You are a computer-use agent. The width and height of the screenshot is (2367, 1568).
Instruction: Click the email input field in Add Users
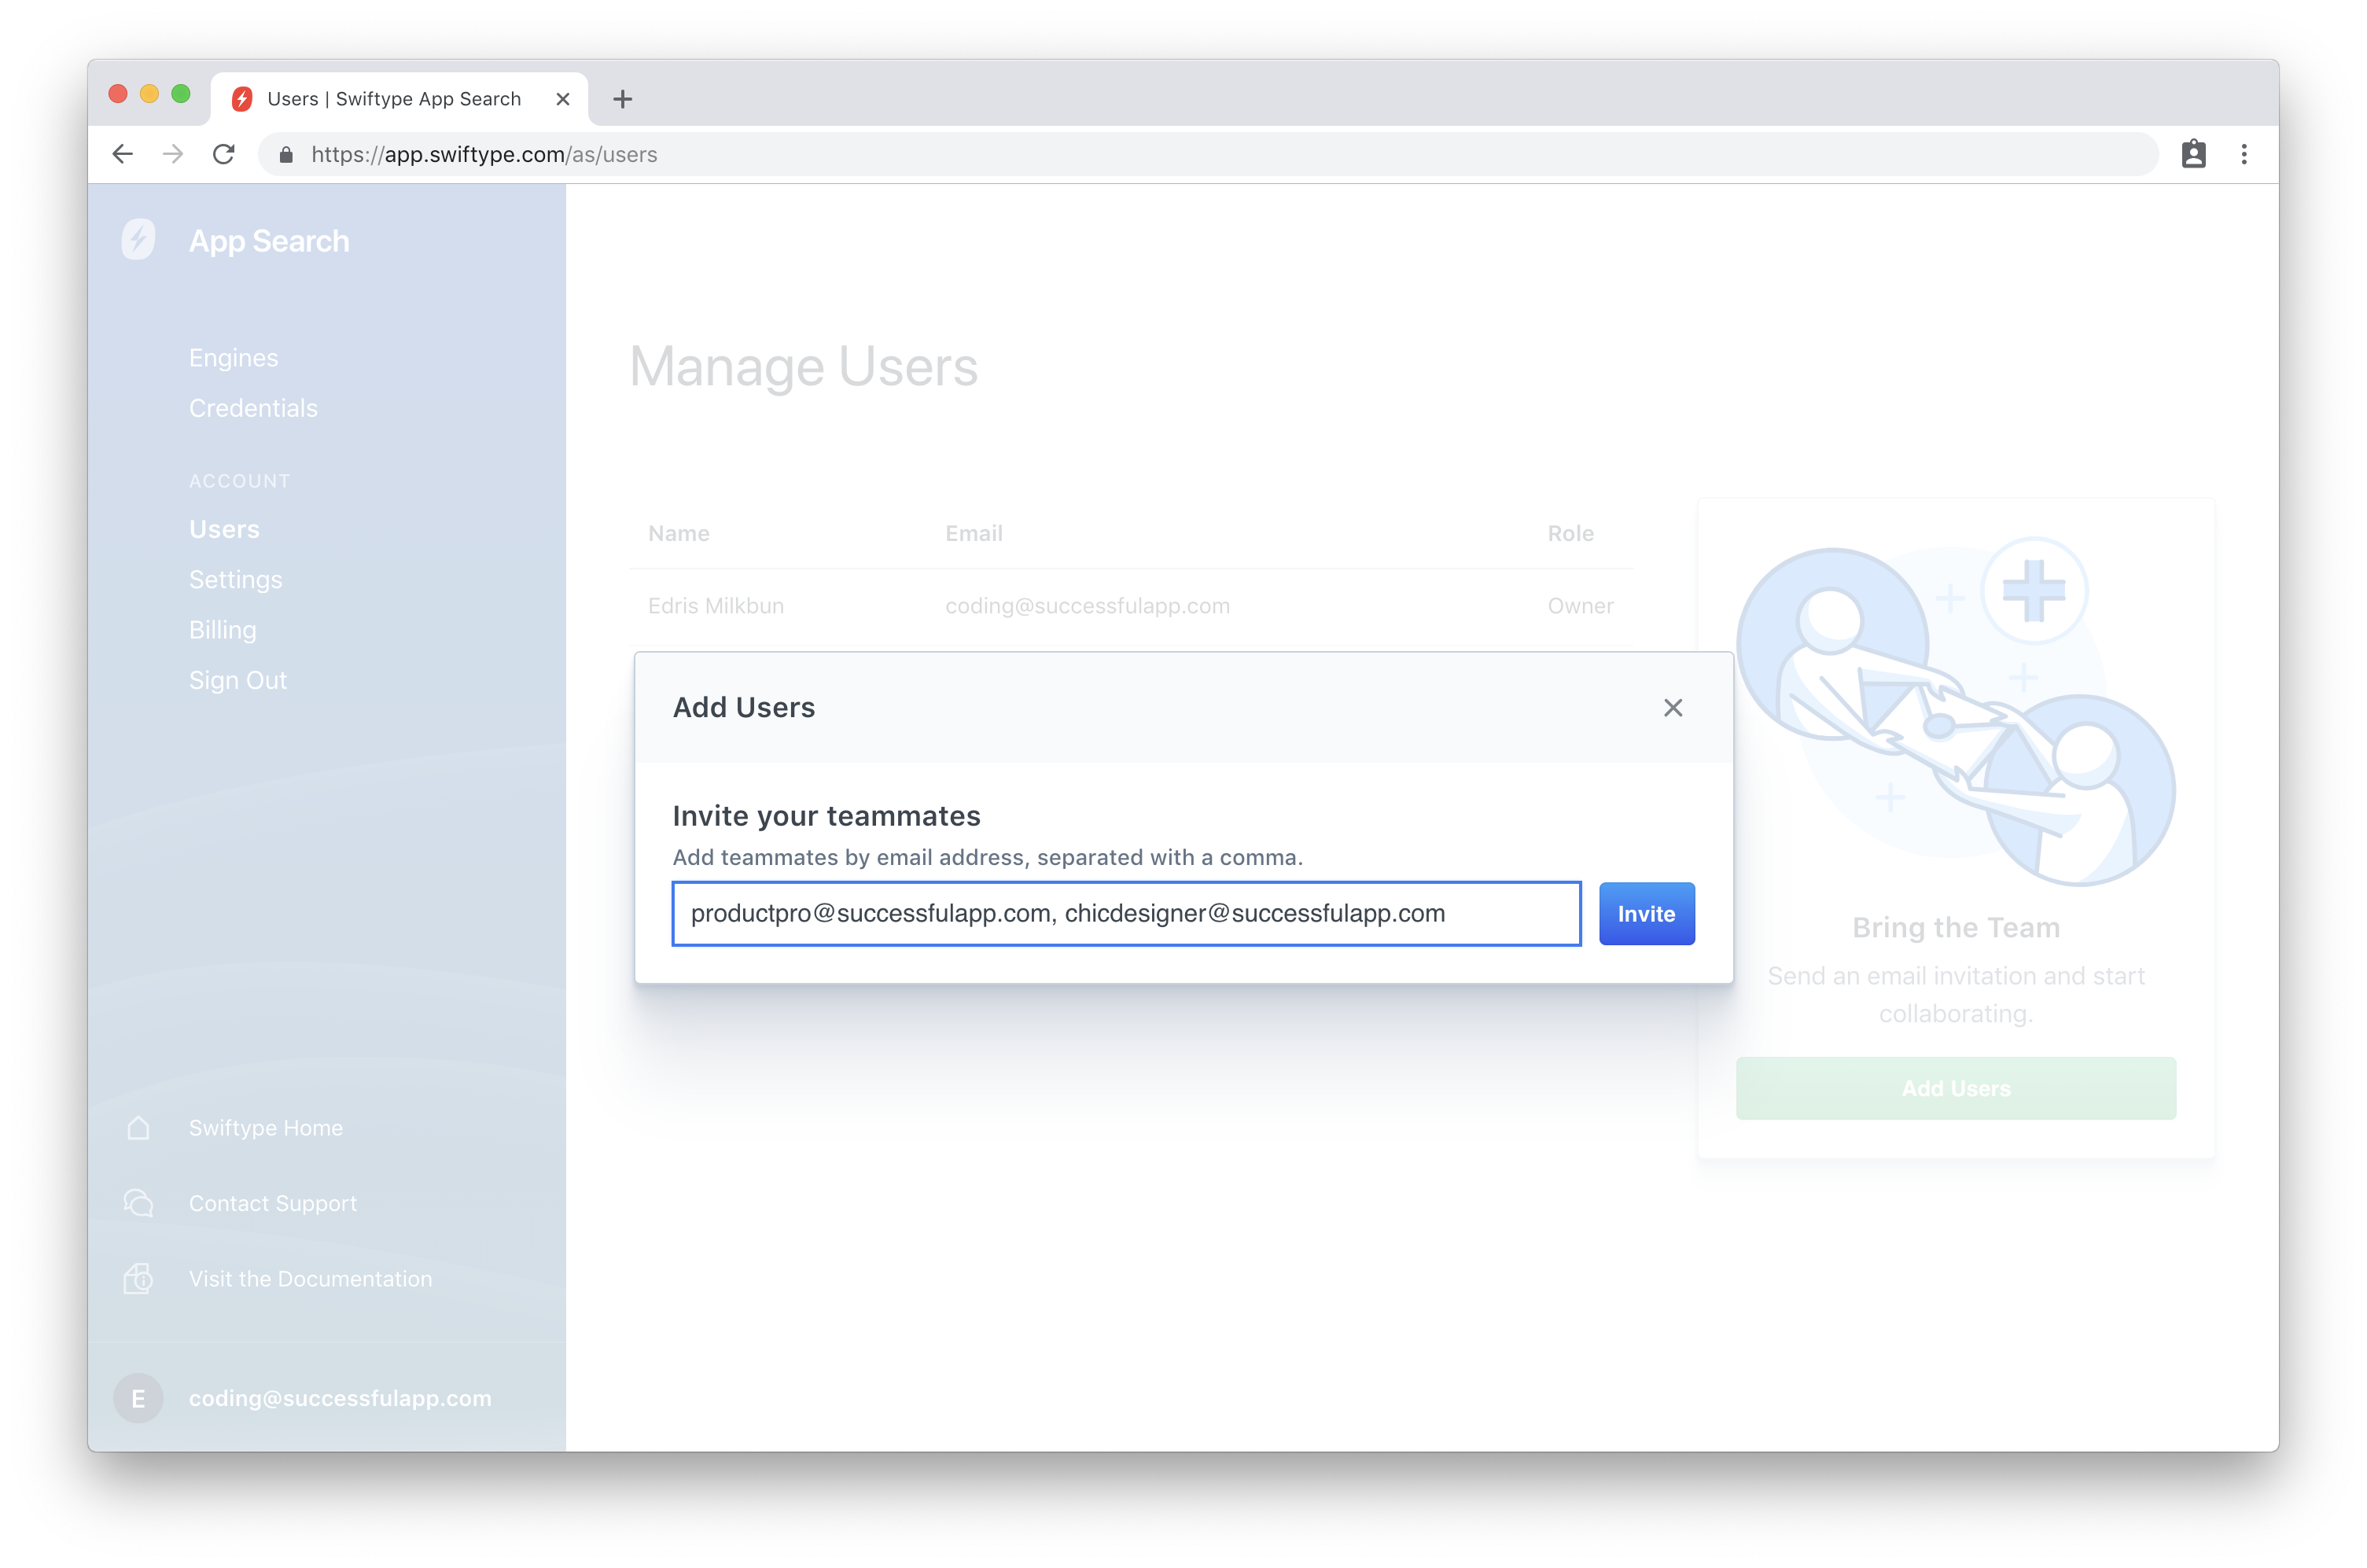[1128, 911]
